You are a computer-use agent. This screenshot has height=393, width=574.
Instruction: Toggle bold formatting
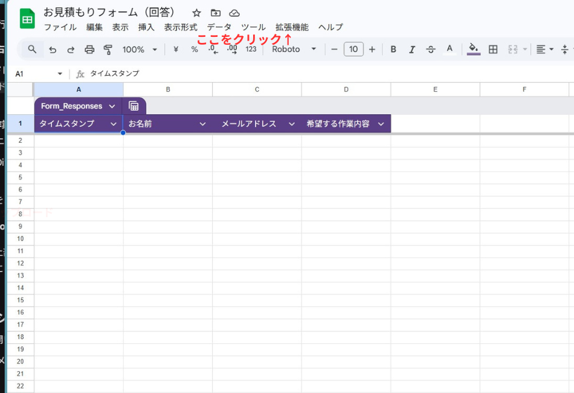393,50
